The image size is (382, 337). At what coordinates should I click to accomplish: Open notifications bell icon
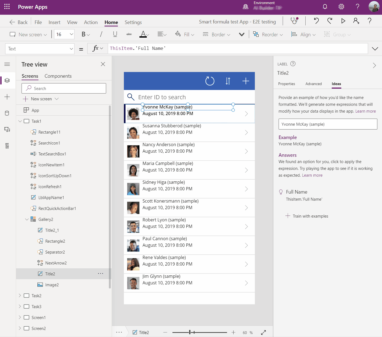coord(325,7)
